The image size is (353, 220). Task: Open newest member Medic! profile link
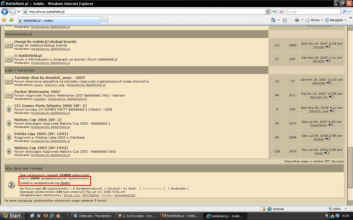point(65,183)
